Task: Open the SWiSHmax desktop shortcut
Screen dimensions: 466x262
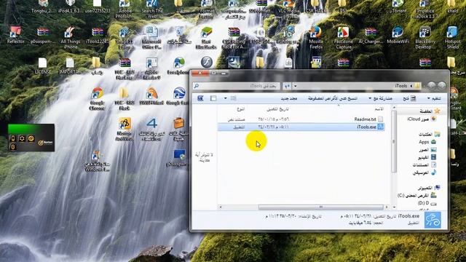Action: (x=151, y=97)
